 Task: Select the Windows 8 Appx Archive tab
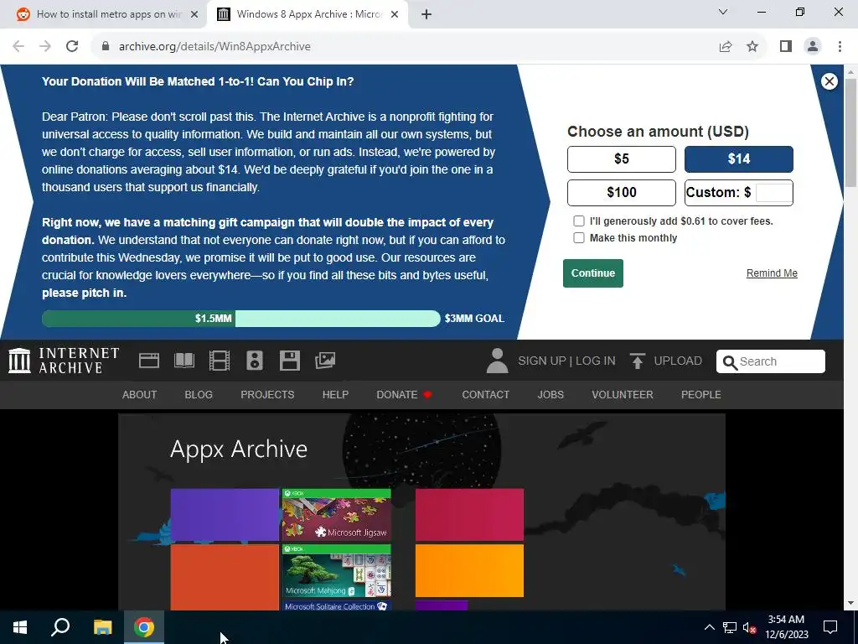pos(308,15)
